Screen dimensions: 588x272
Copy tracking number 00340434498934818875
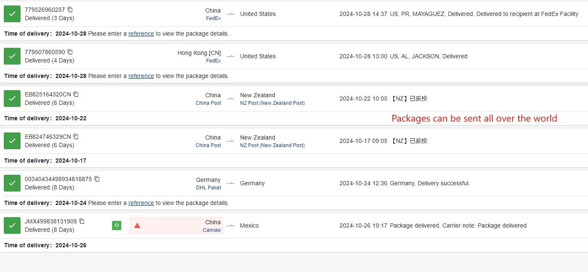pyautogui.click(x=97, y=179)
